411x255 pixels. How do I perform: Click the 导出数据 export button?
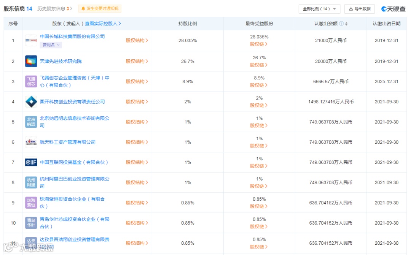[359, 9]
